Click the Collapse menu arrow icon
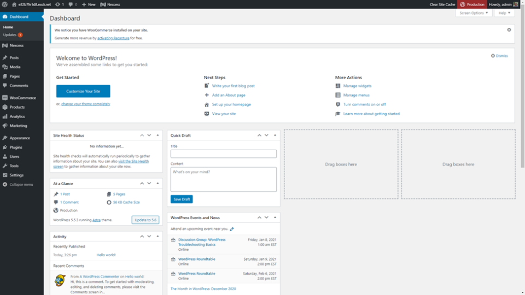Image resolution: width=525 pixels, height=295 pixels. 5,184
